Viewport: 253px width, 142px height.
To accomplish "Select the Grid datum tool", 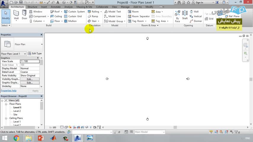I will pyautogui.click(x=209, y=19).
